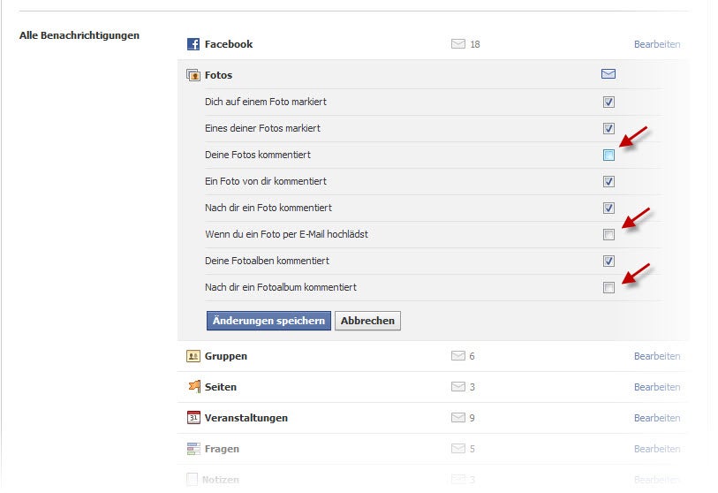Expand the Gruppen notifications row

(x=432, y=356)
